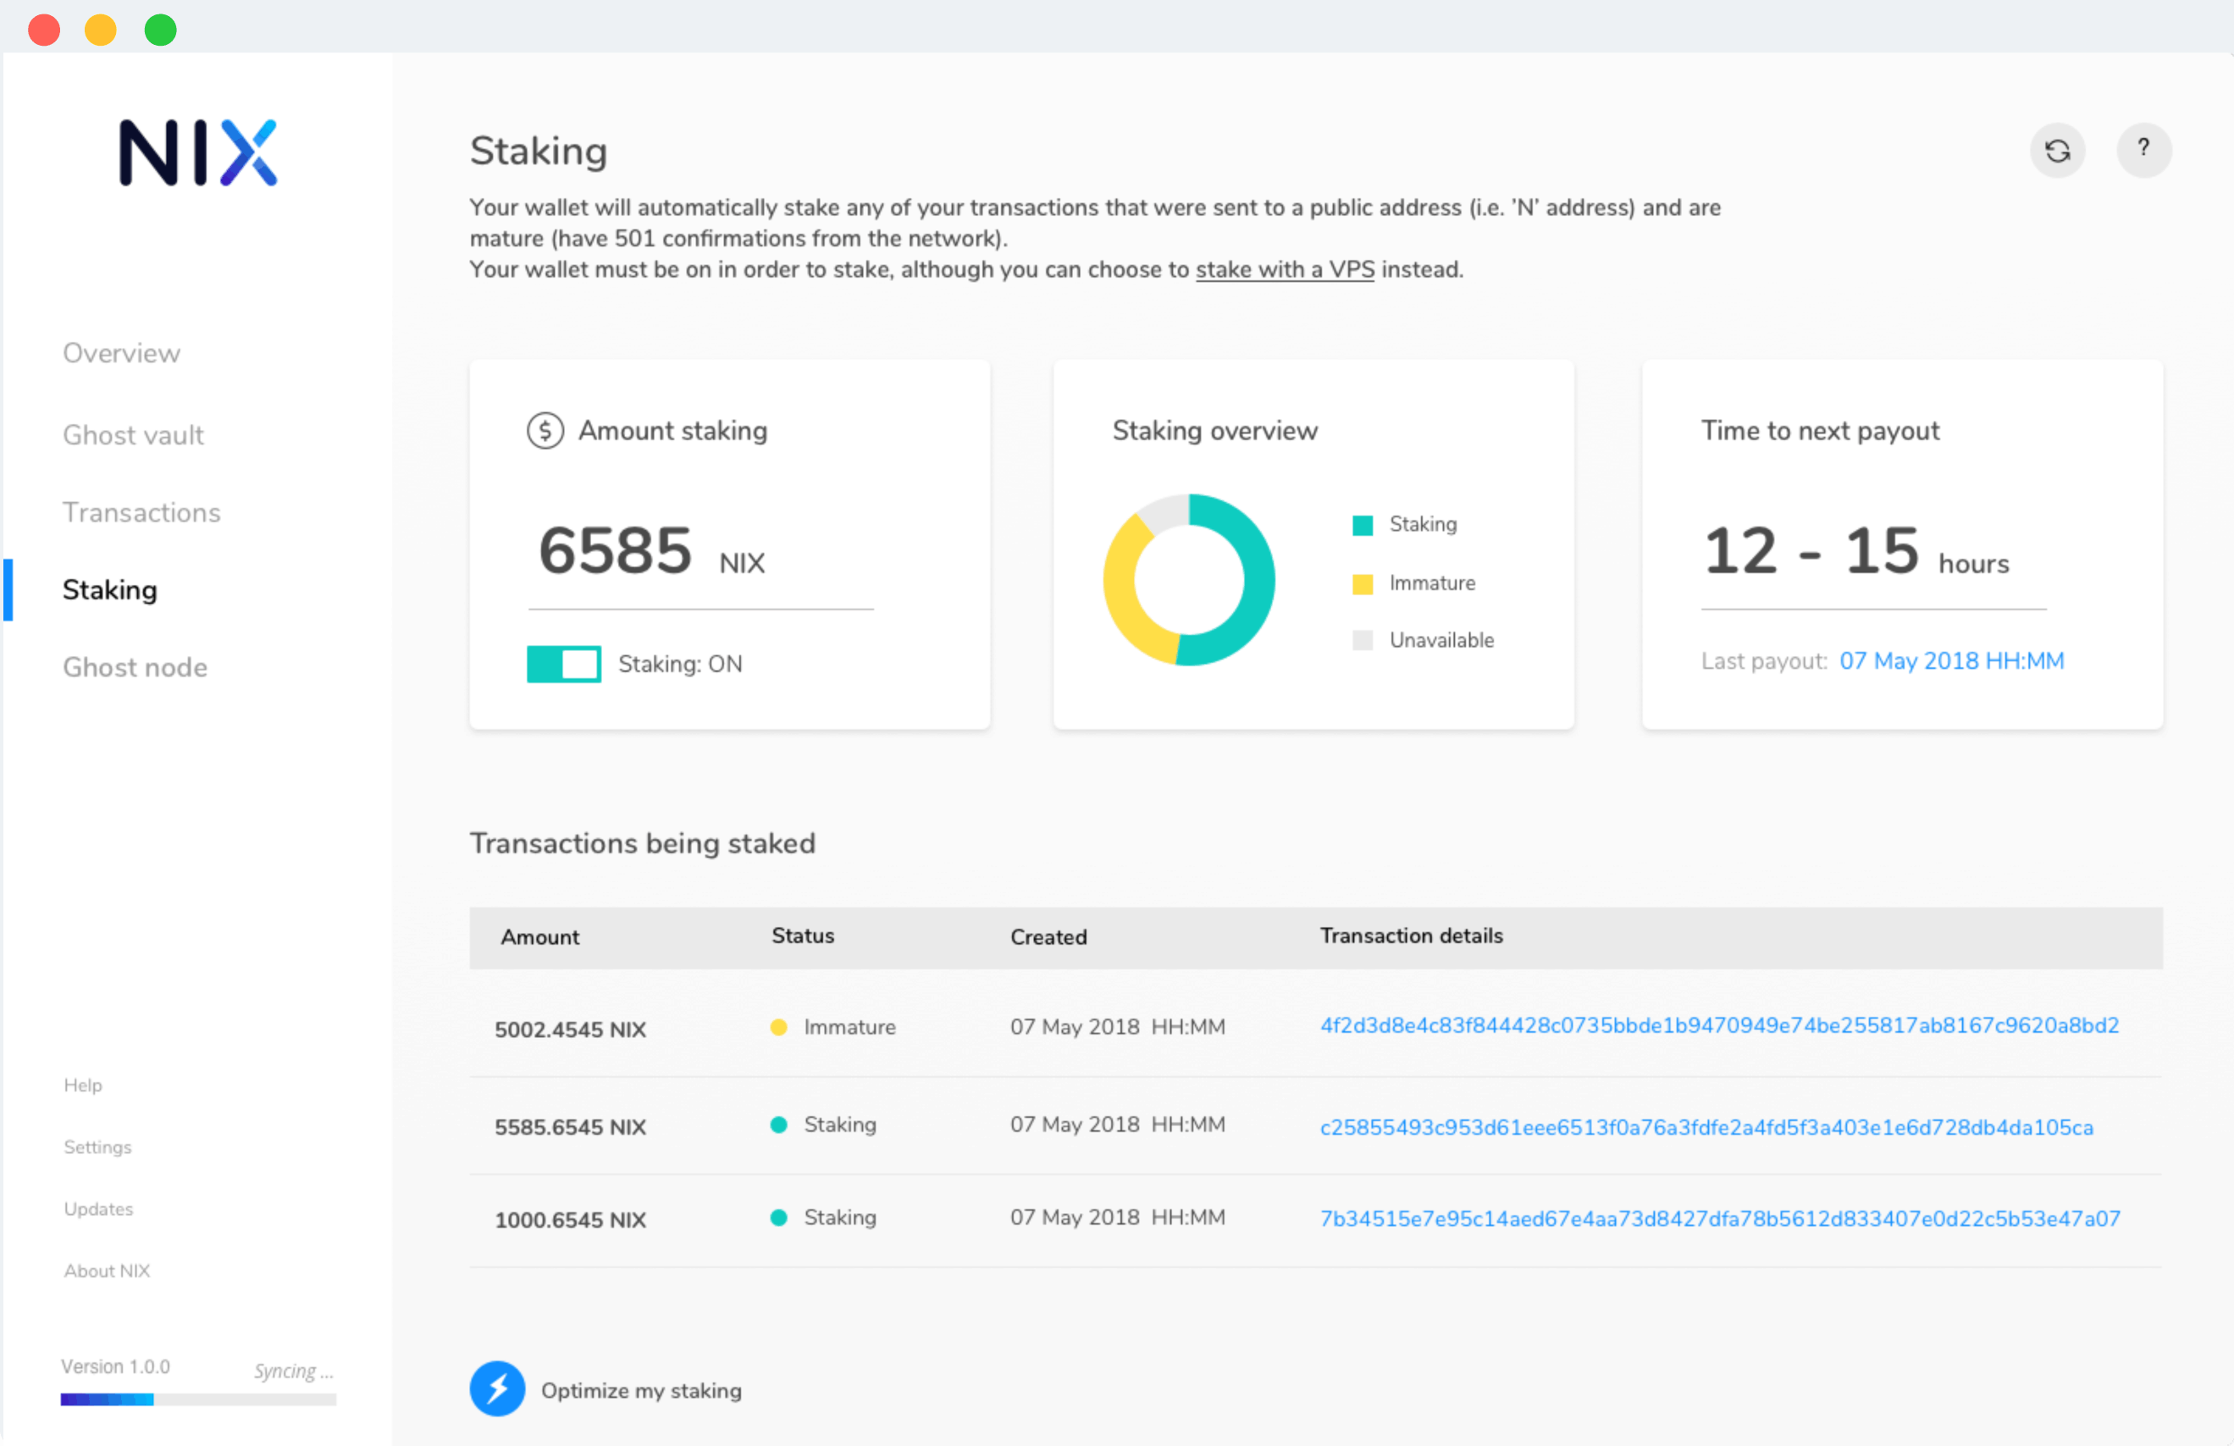Click the last payout date link
This screenshot has height=1446, width=2234.
coord(1950,661)
